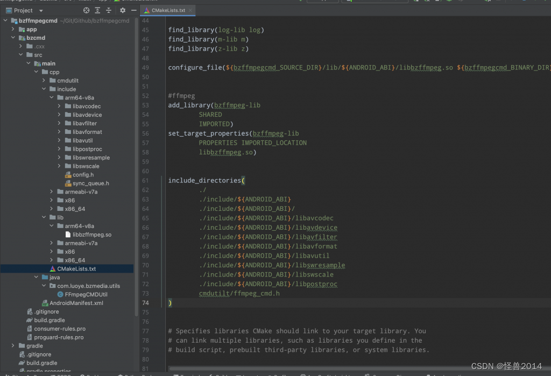551x376 pixels.
Task: Open sync_queue.h header file
Action: point(90,183)
